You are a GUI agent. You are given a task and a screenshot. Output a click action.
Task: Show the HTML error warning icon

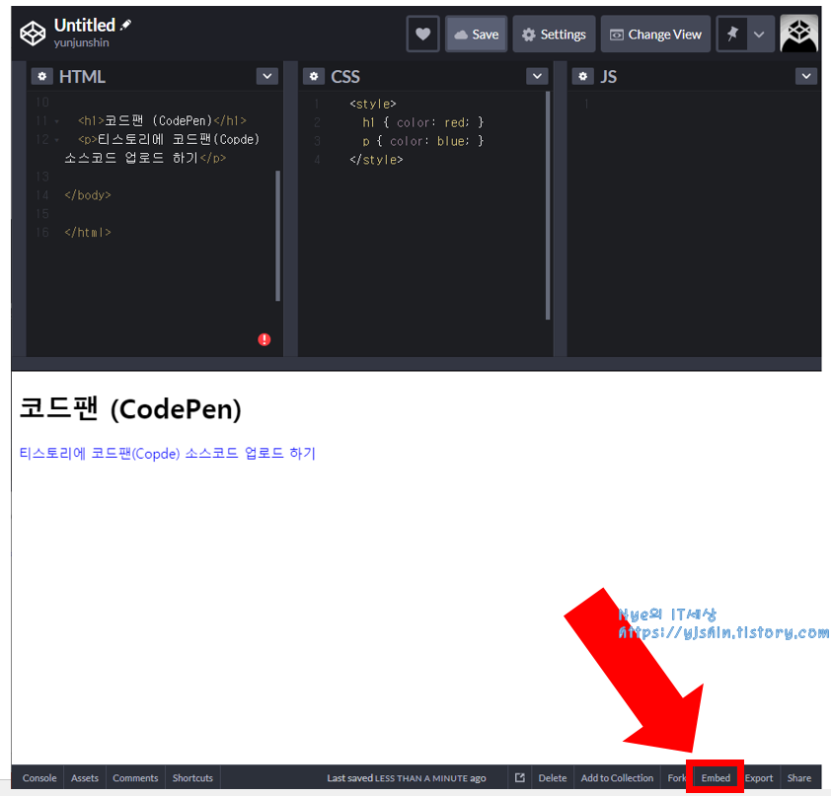[x=264, y=339]
